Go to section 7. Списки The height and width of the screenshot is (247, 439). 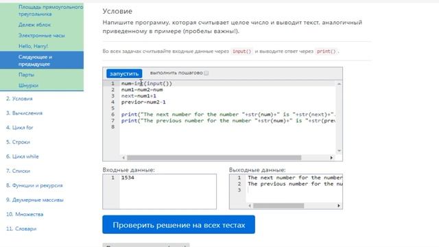[x=18, y=171]
